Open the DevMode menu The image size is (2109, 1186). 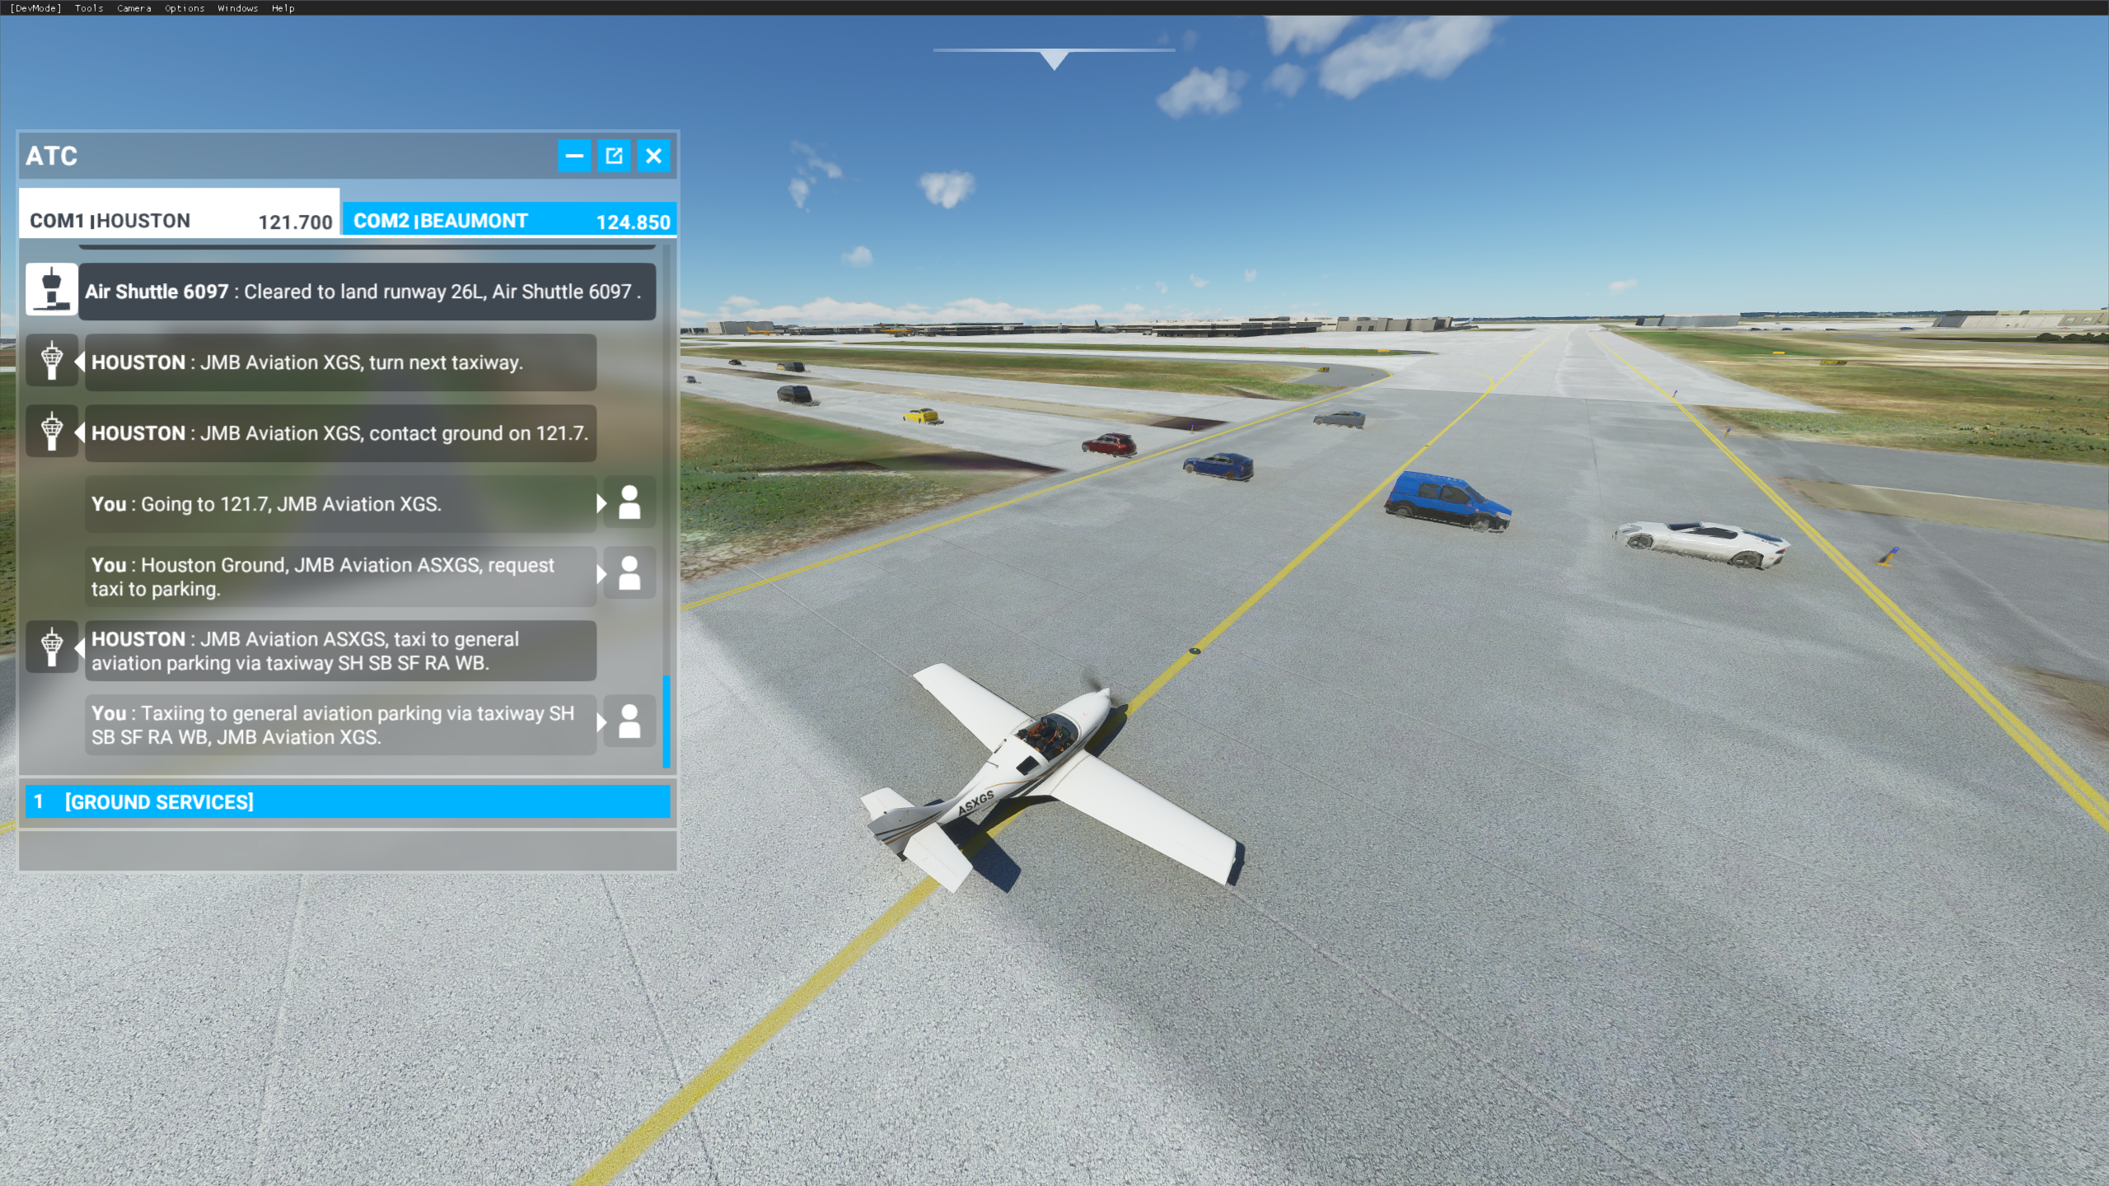(x=35, y=8)
